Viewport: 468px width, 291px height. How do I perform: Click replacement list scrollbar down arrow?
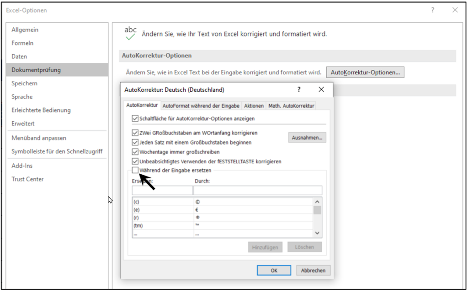tap(317, 233)
